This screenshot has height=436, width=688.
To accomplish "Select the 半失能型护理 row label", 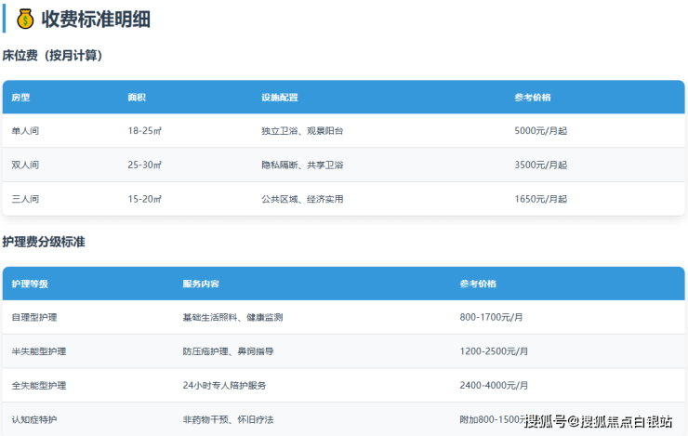I will pyautogui.click(x=39, y=351).
